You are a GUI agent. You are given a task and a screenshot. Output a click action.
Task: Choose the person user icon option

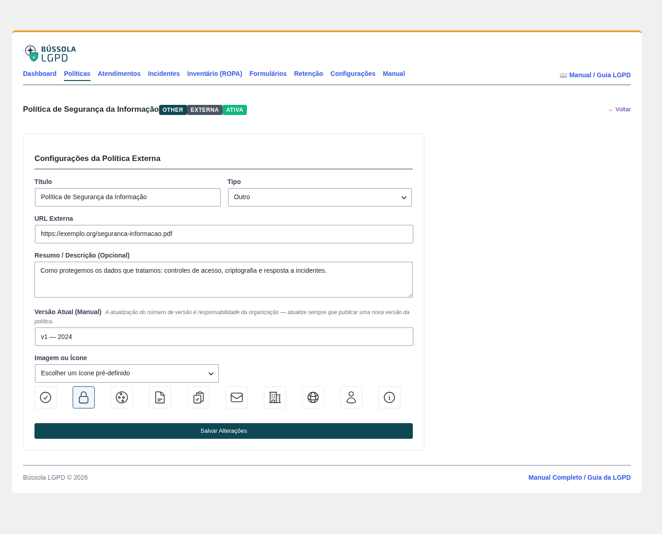pyautogui.click(x=351, y=397)
